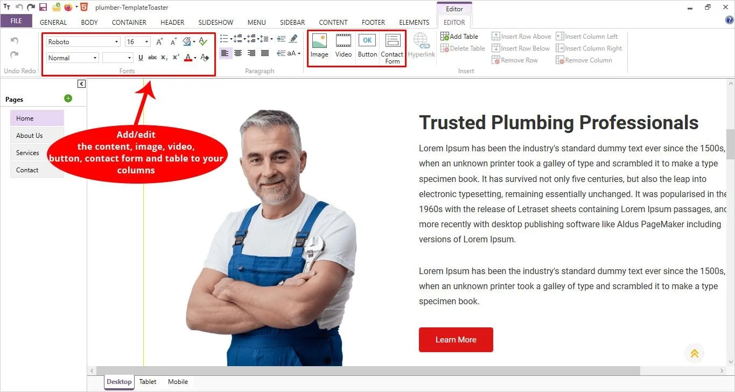Screen dimensions: 735x392
Task: Click the Video insert icon
Action: click(344, 46)
